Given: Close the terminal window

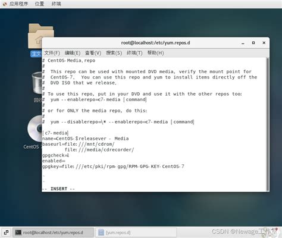Looking at the screenshot, I should point(264,43).
